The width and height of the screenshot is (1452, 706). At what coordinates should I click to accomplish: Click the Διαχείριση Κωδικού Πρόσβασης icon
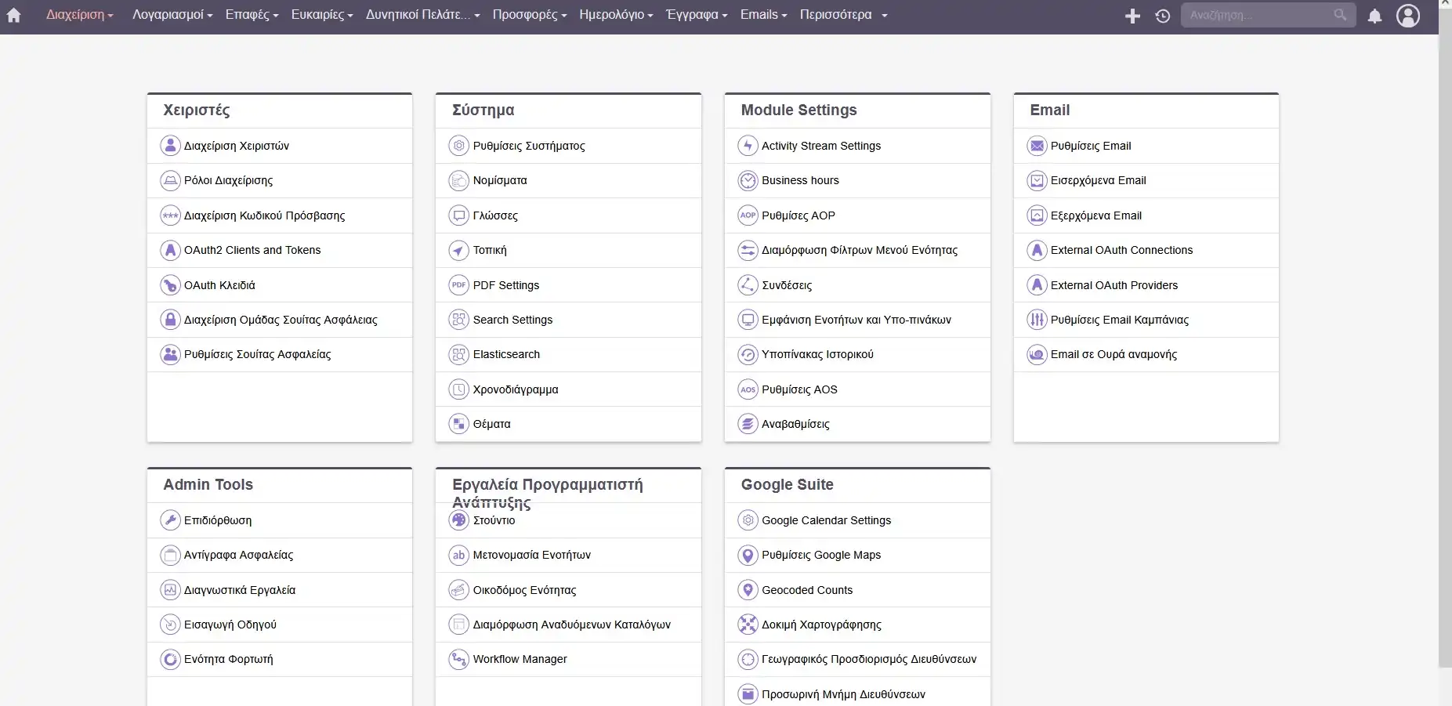(x=170, y=215)
